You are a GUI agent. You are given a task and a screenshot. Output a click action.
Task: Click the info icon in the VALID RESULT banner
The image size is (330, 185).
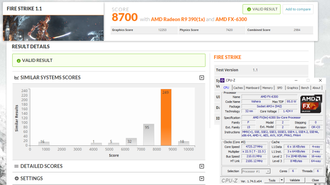point(19,61)
